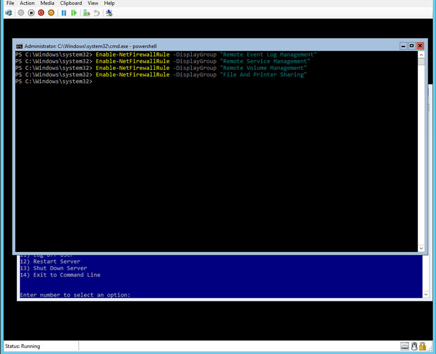The image size is (436, 354).
Task: Turn off the VM with the stop icon
Action: pos(31,13)
